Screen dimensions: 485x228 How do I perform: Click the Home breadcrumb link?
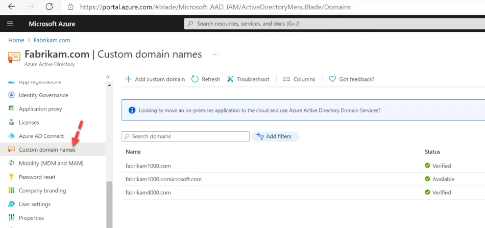click(x=16, y=40)
